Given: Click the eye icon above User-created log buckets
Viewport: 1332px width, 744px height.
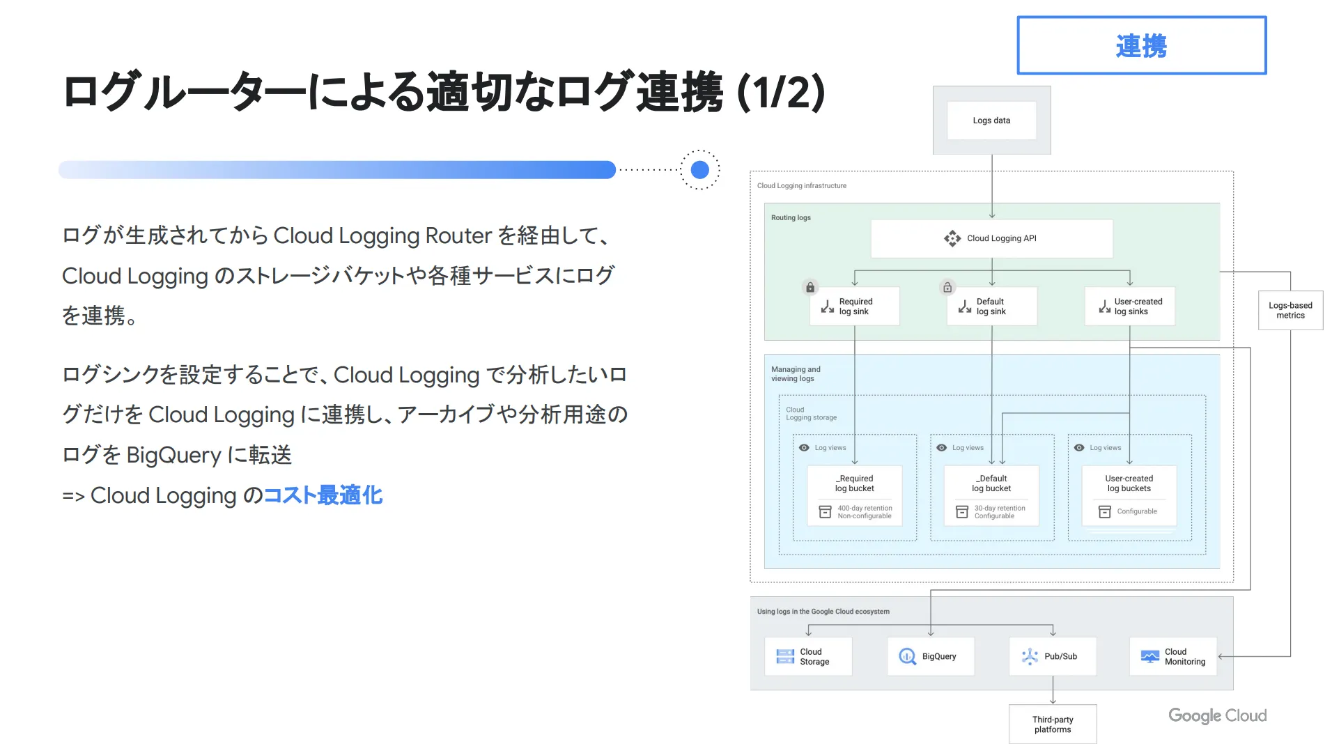Looking at the screenshot, I should coord(1078,448).
